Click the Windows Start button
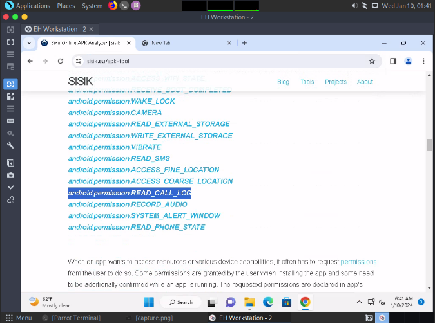Viewport: 435px width, 326px height. (148, 302)
